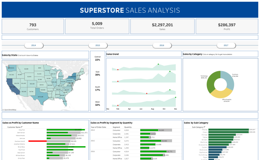
Task: Select the Chairs sub-category bar
Action: (x=229, y=132)
